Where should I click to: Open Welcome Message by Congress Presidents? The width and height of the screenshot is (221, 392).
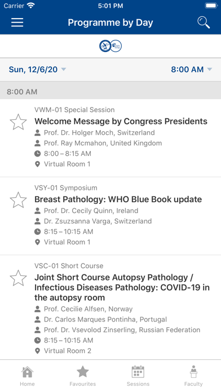point(121,121)
